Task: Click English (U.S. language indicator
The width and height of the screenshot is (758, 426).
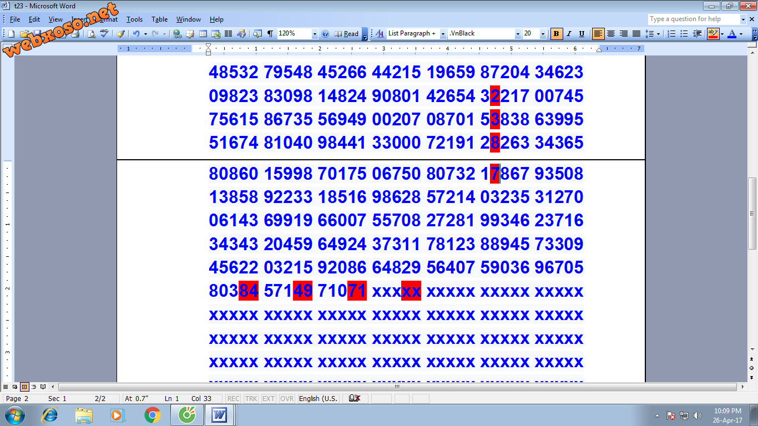Action: [x=318, y=399]
